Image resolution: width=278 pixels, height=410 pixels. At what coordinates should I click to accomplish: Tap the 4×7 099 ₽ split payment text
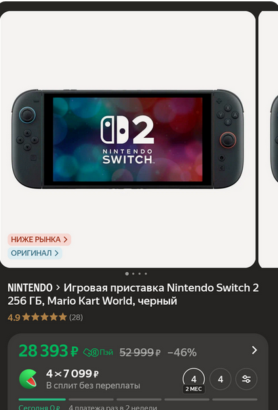[73, 373]
